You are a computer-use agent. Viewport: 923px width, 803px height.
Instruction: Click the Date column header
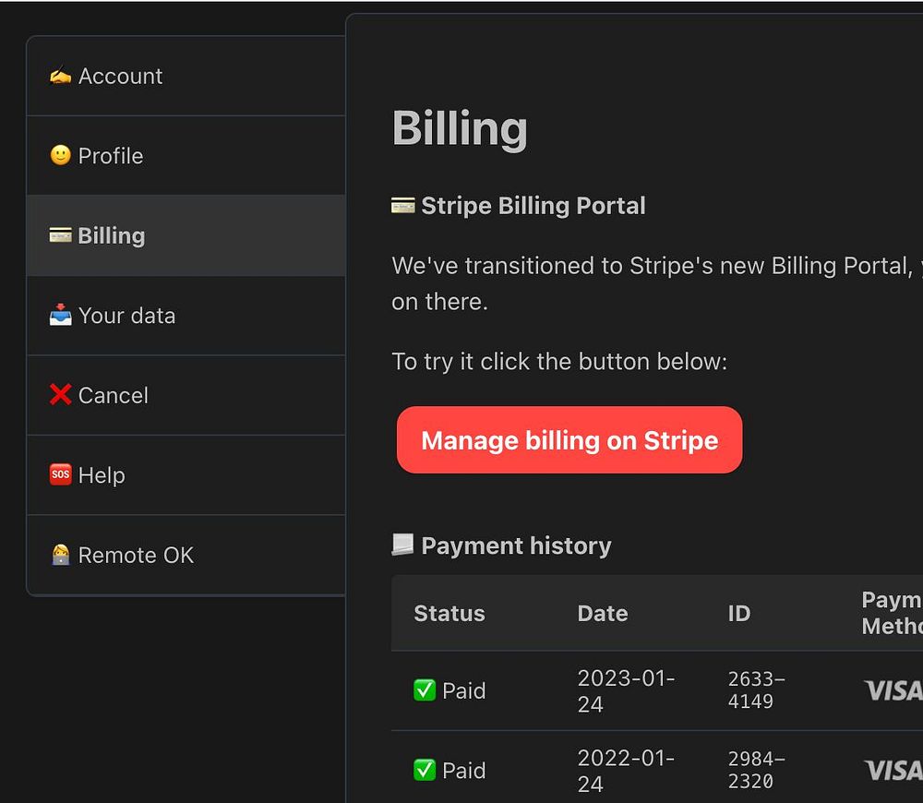point(602,614)
